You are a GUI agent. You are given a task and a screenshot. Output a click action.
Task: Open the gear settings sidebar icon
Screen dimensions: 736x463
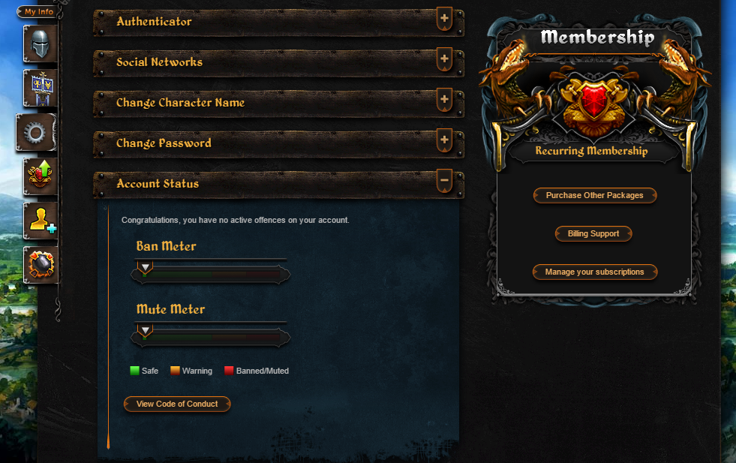coord(36,132)
